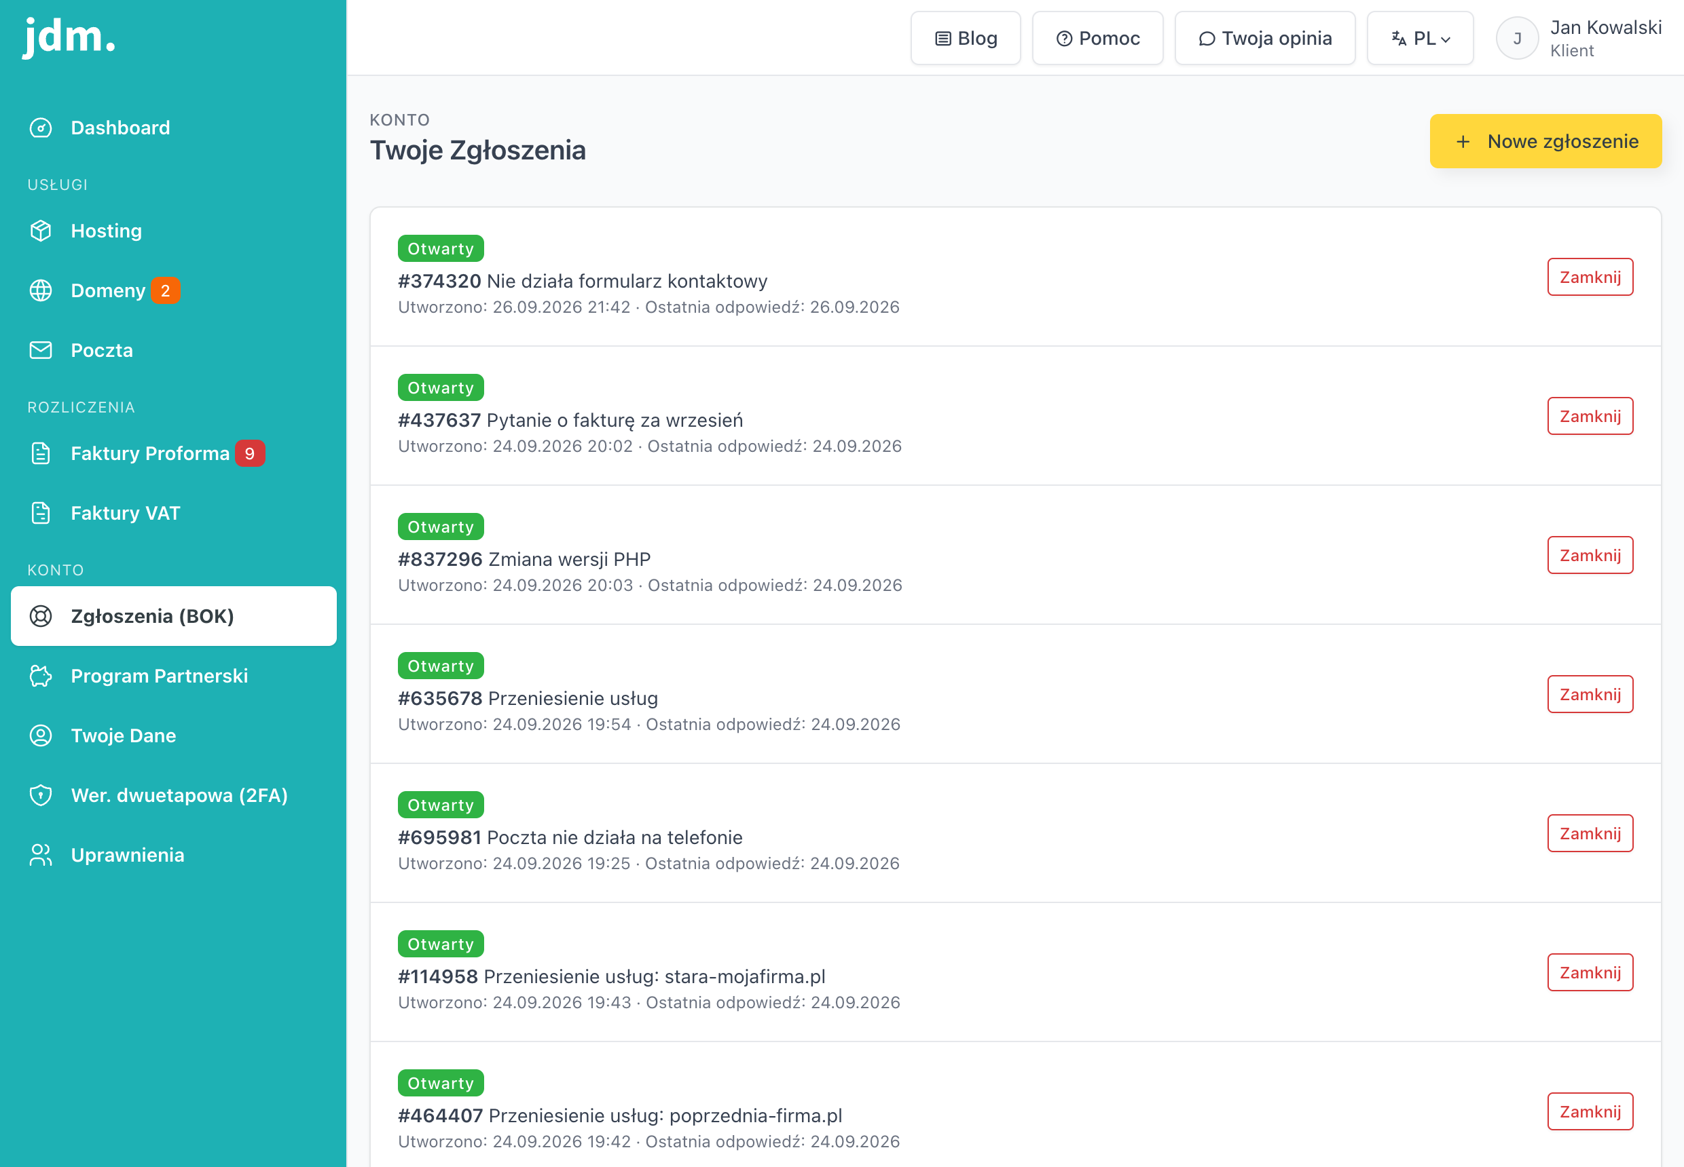Screen dimensions: 1684x1167
Task: Open ticket Pytanie o fakturę za wrzesień
Action: [x=570, y=421]
